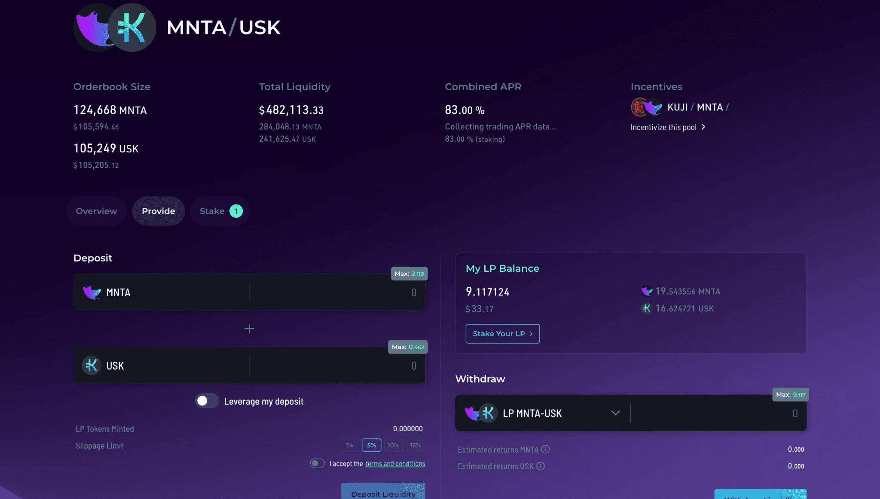Click MNTA icon in deposit field

click(x=92, y=292)
